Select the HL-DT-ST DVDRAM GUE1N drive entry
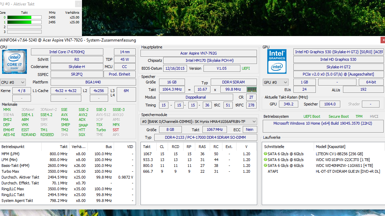Screen dimensions: 385x216 [323, 171]
